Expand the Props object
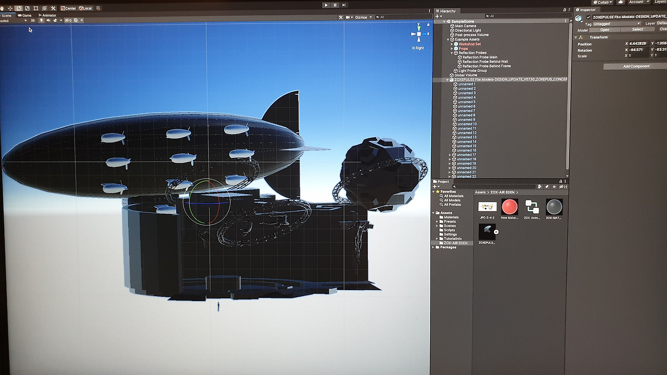 [452, 48]
